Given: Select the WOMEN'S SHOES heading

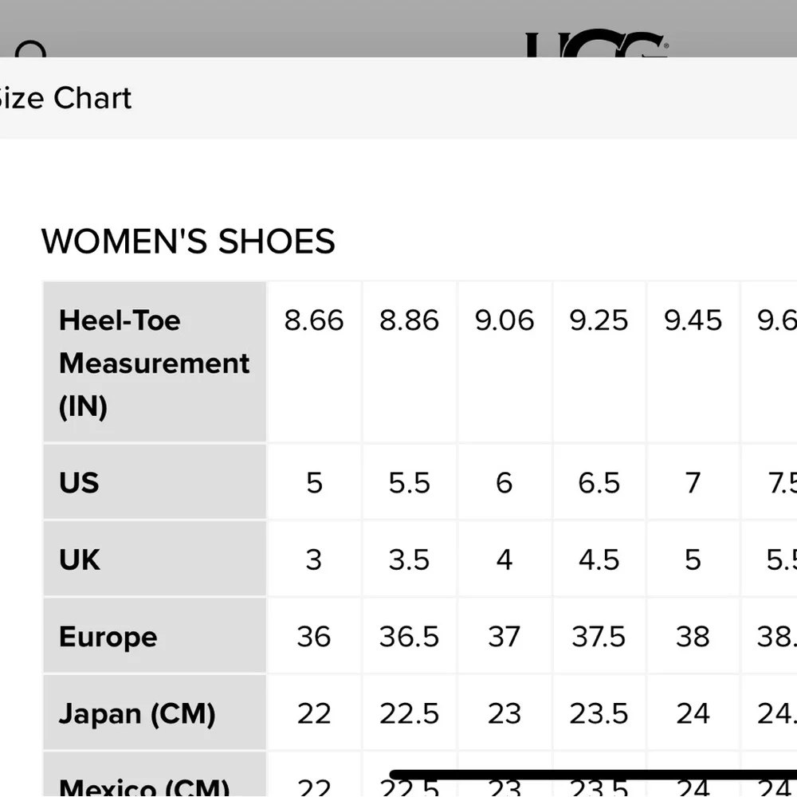Looking at the screenshot, I should (x=188, y=241).
